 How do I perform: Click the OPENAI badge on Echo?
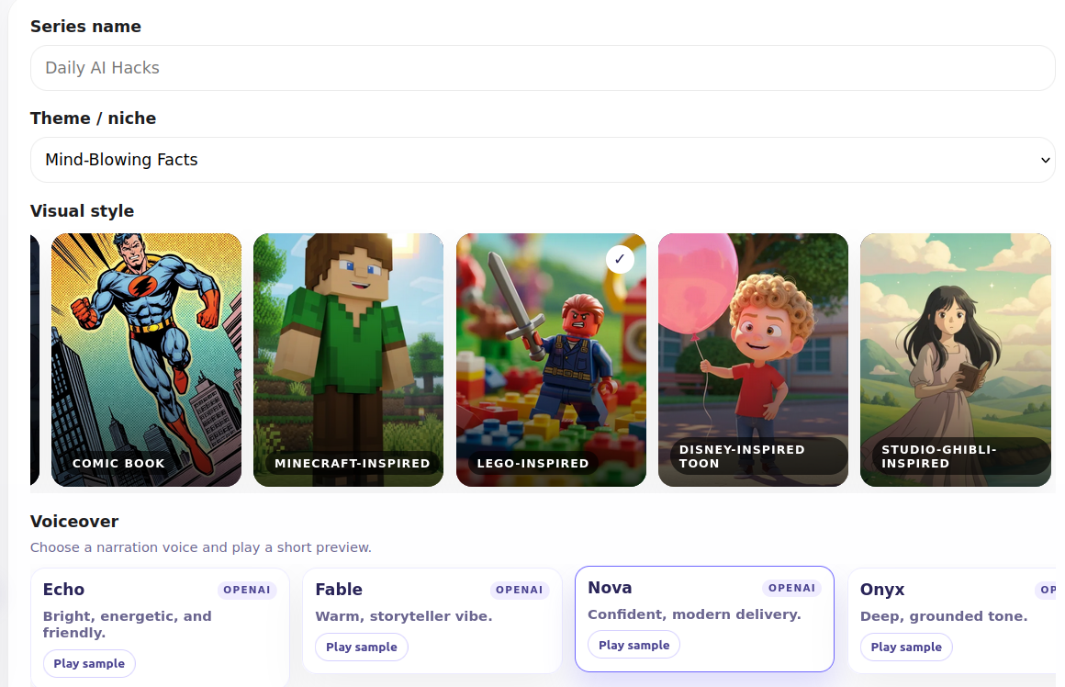247,590
